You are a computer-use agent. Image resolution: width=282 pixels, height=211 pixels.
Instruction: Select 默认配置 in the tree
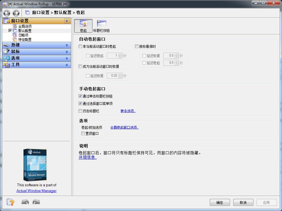click(25, 31)
